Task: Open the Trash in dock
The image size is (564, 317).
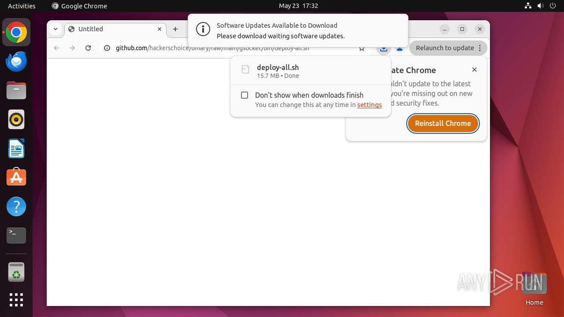Action: tap(16, 272)
